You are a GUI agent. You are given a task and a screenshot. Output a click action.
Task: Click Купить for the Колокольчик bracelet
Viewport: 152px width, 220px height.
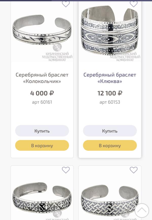[x=42, y=131]
